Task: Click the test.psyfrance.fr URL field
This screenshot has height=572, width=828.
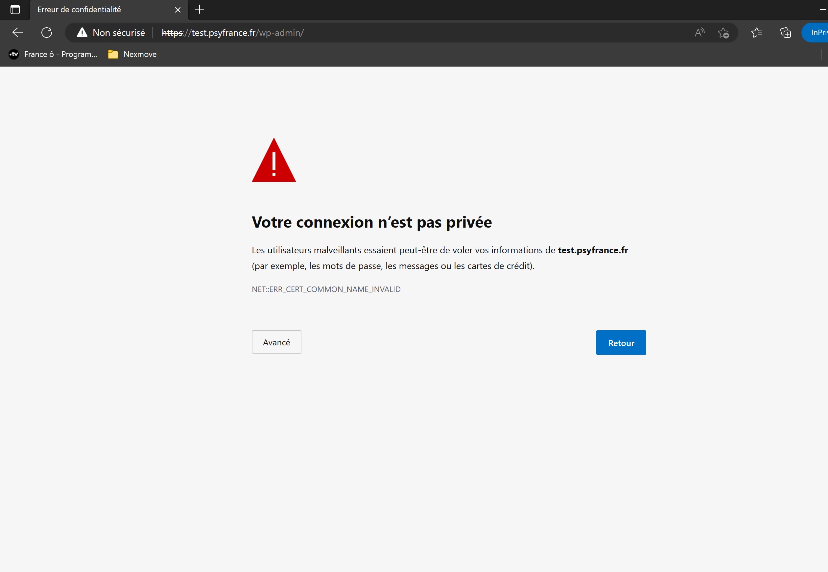Action: [x=394, y=33]
